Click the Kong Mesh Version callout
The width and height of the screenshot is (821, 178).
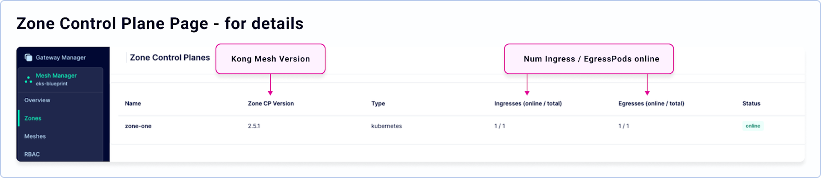(x=270, y=59)
